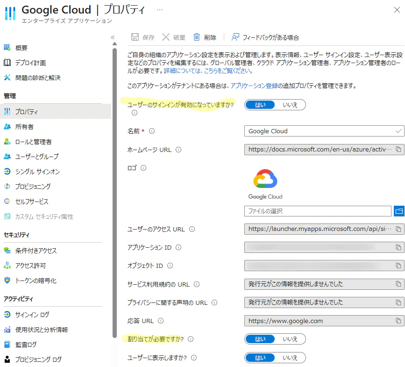Click the アクセス許可 icon
The width and height of the screenshot is (405, 367).
pos(7,265)
